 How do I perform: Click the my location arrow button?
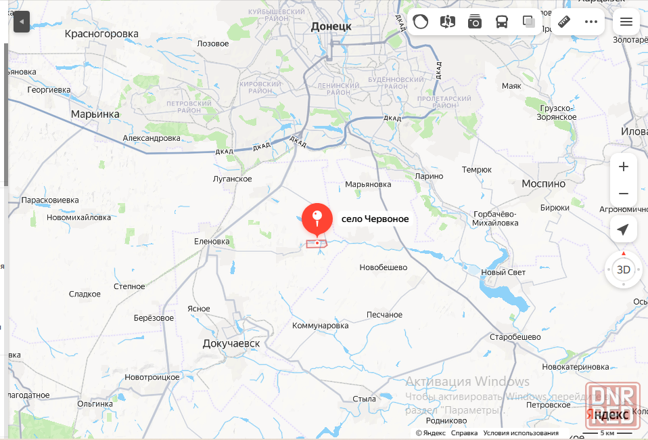tap(623, 229)
